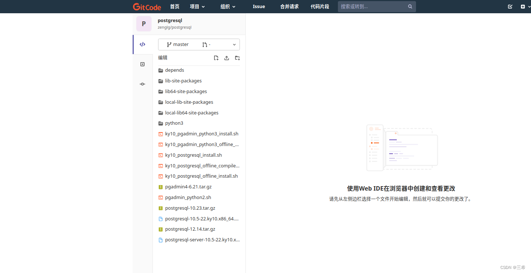This screenshot has height=273, width=531.
Task: Click the postgresql project avatar P
Action: [x=144, y=24]
